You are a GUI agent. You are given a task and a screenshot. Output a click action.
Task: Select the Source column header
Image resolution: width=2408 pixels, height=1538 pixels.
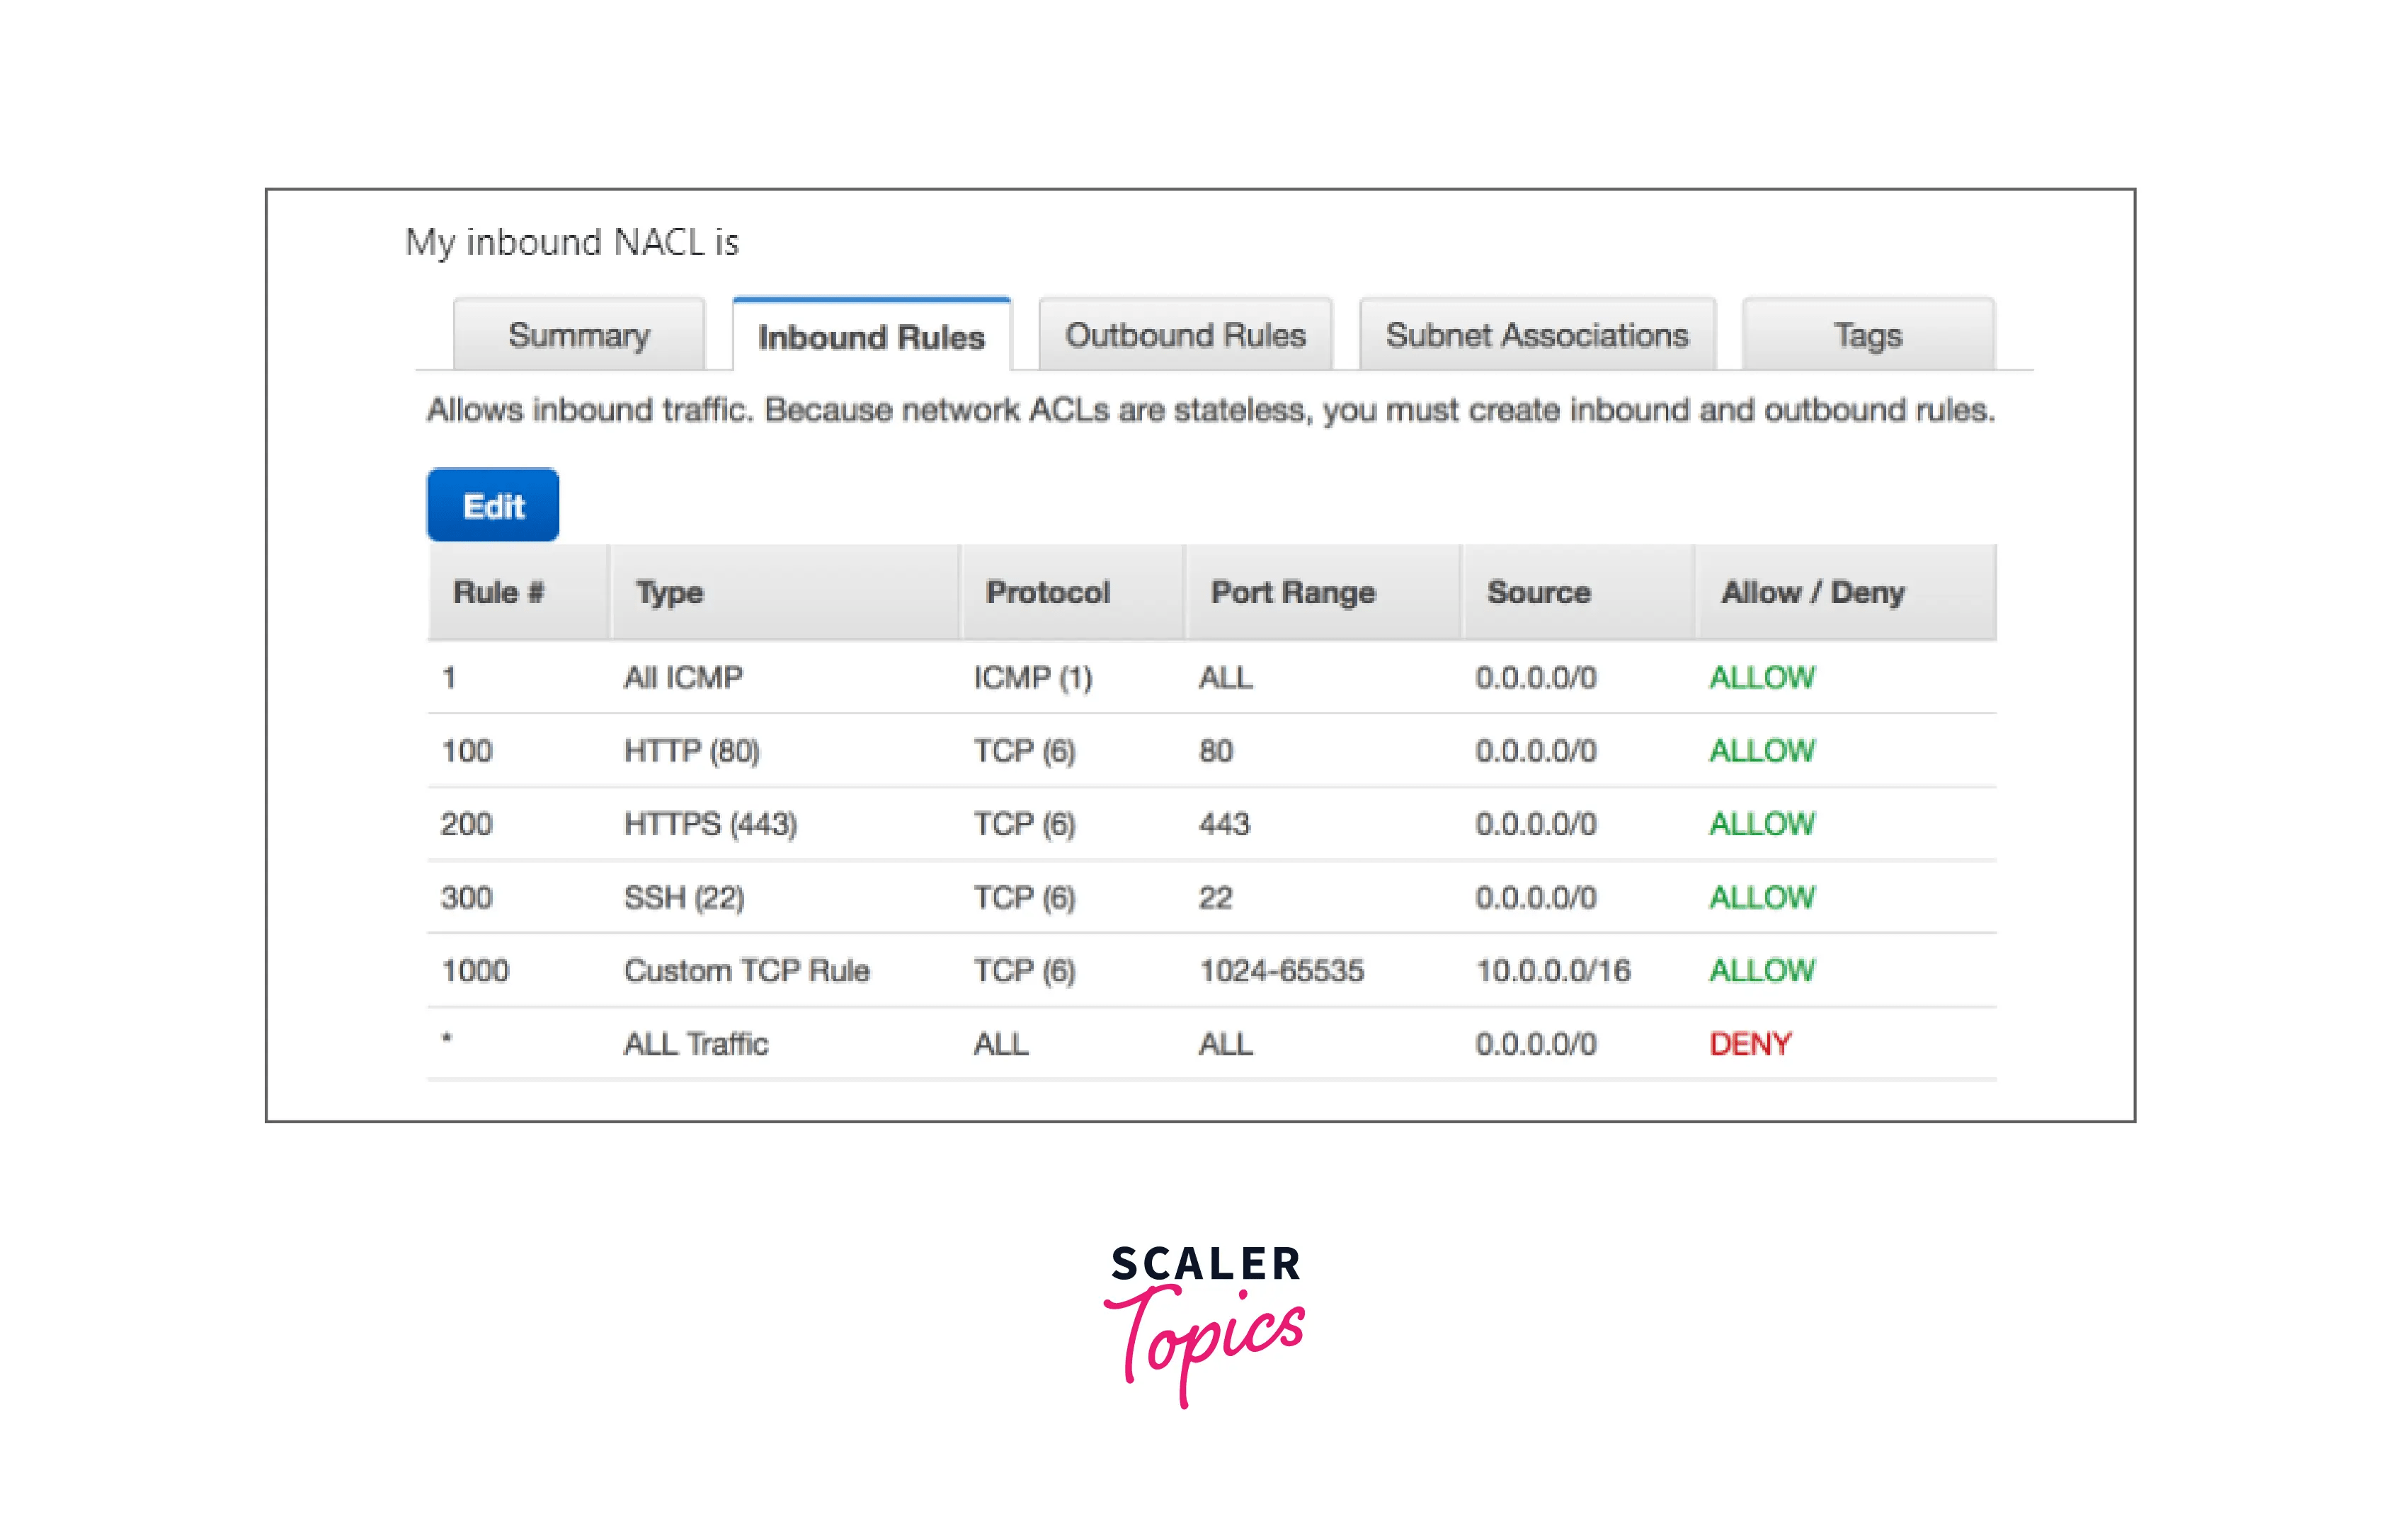[1537, 592]
